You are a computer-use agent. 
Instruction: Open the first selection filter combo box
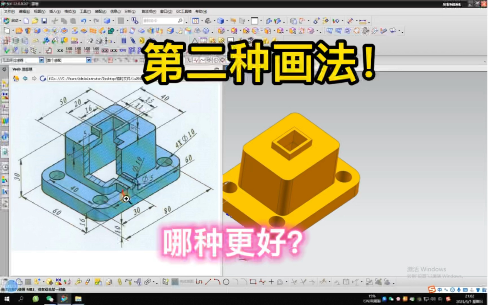tap(22, 60)
